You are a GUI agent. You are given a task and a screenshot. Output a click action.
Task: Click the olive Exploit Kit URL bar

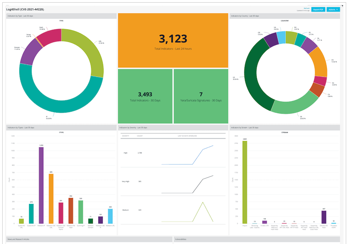tap(21, 221)
